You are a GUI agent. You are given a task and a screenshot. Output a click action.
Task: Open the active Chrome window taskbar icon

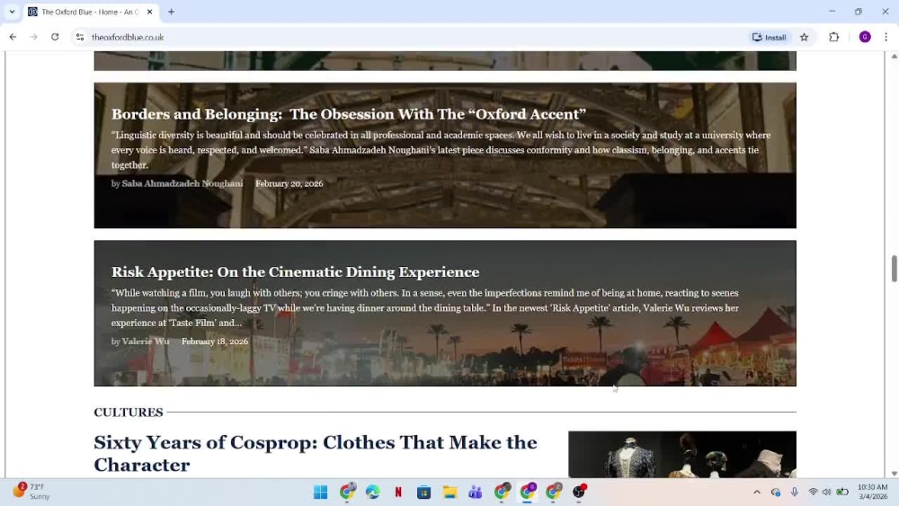pos(528,492)
